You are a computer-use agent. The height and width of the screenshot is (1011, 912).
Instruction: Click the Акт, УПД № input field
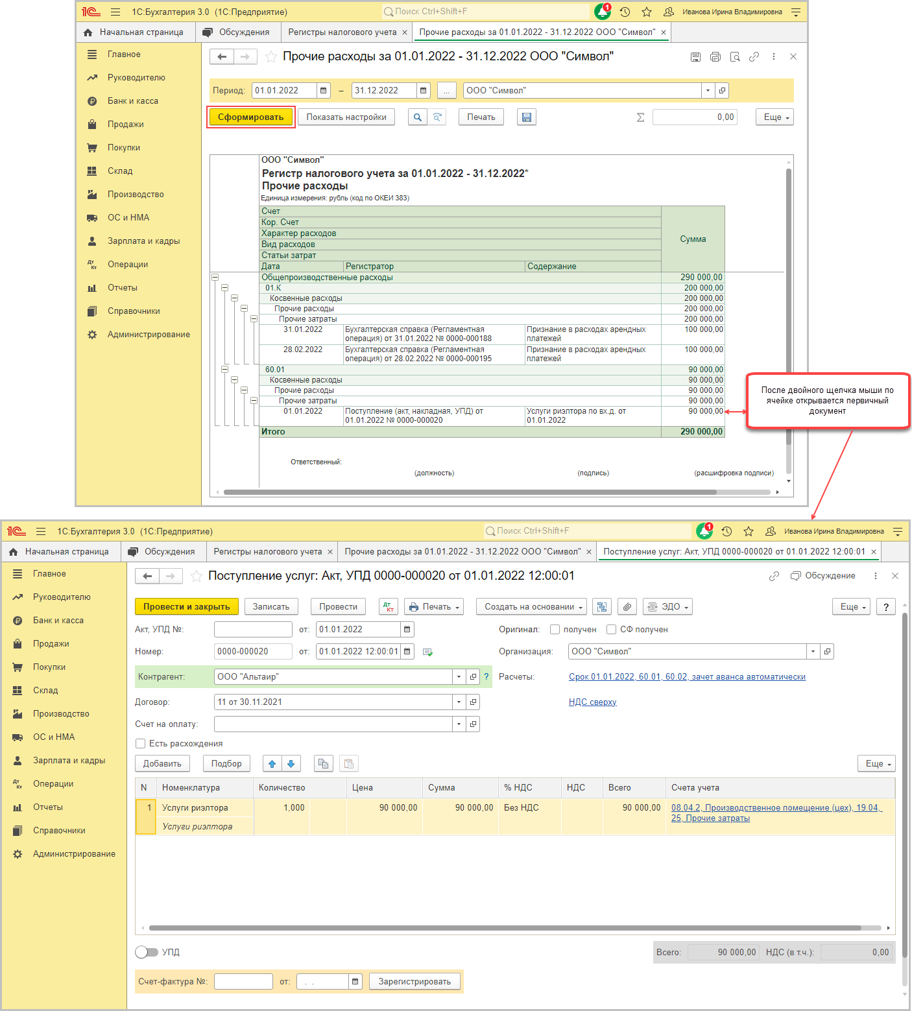point(253,630)
